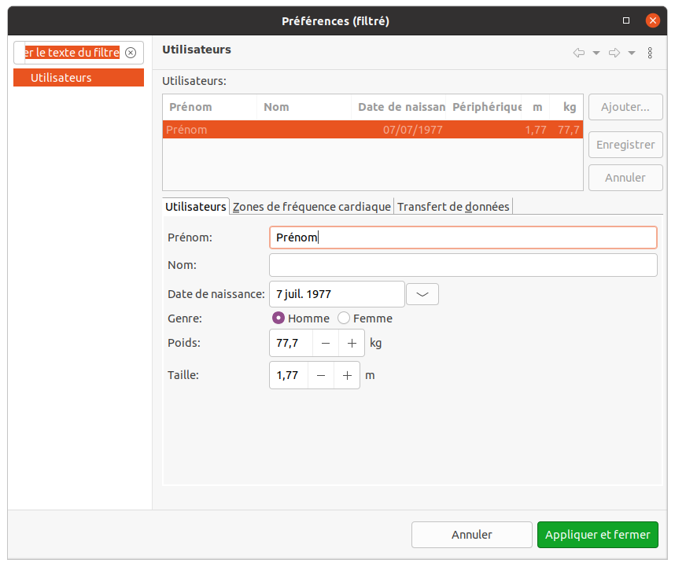Click the Appliquer et fermer button
Image resolution: width=675 pixels, height=567 pixels.
click(598, 535)
